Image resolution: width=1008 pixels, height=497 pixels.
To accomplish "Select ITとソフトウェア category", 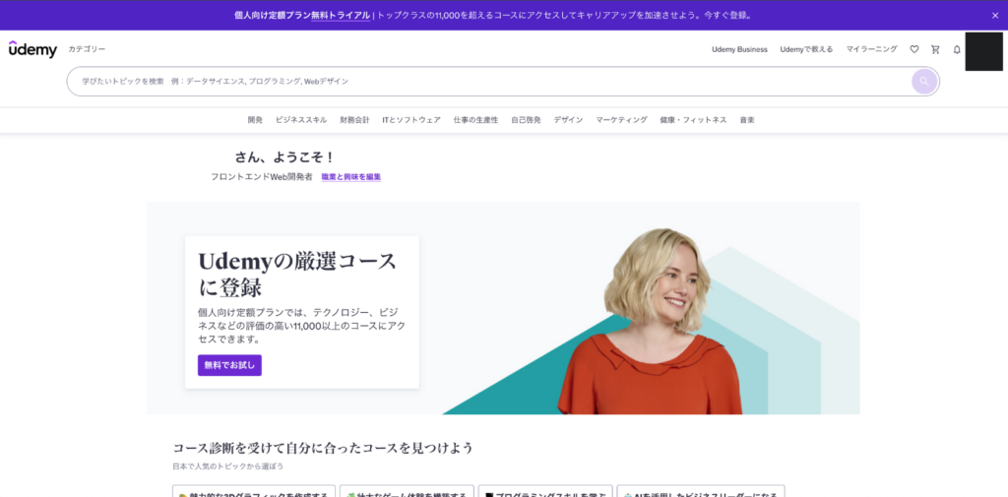I will pos(411,120).
